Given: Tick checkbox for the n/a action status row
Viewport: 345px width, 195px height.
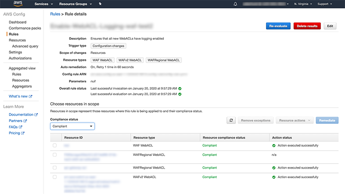Looking at the screenshot, I should pyautogui.click(x=55, y=155).
